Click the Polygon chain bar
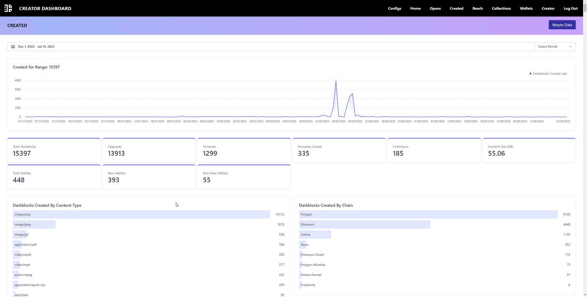This screenshot has height=297, width=587. 428,214
